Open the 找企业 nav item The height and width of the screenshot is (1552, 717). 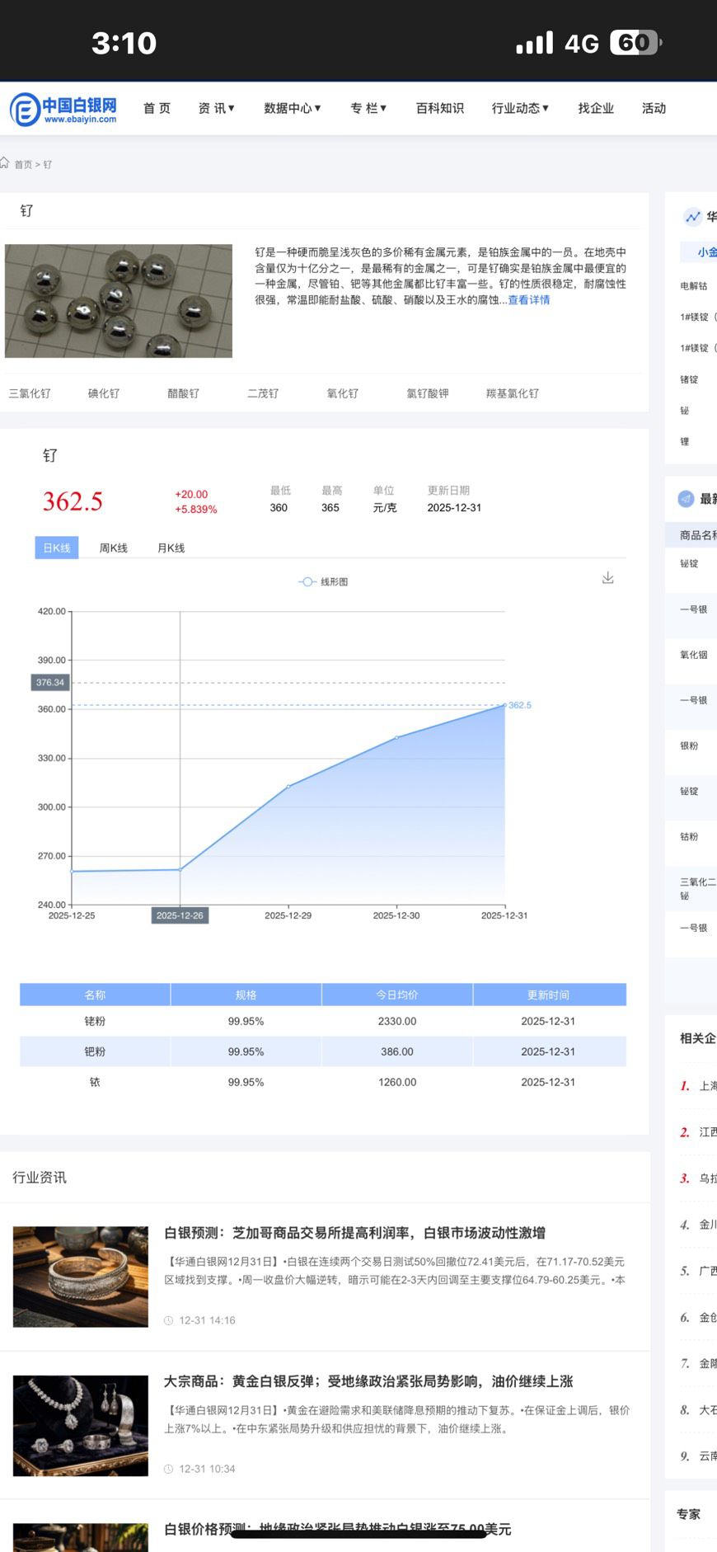(596, 108)
